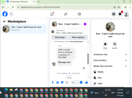The width and height of the screenshot is (132, 98).
Task: Click the back arrow next to Marketplace
Action: point(4,21)
